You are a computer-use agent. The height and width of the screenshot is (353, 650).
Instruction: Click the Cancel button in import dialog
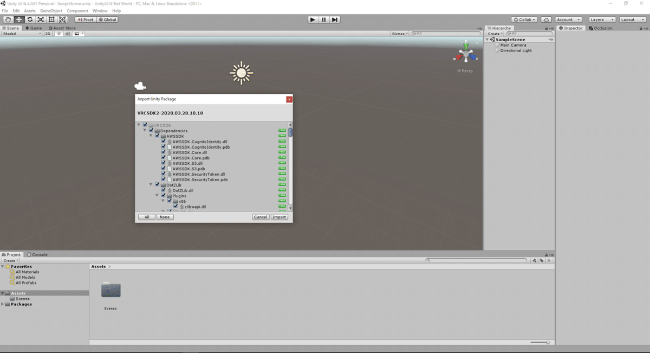click(x=261, y=217)
